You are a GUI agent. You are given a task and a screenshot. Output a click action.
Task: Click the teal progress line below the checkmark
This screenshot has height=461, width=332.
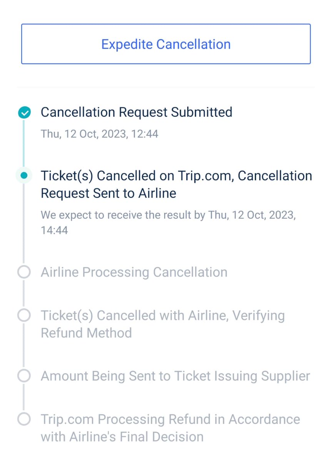click(24, 142)
